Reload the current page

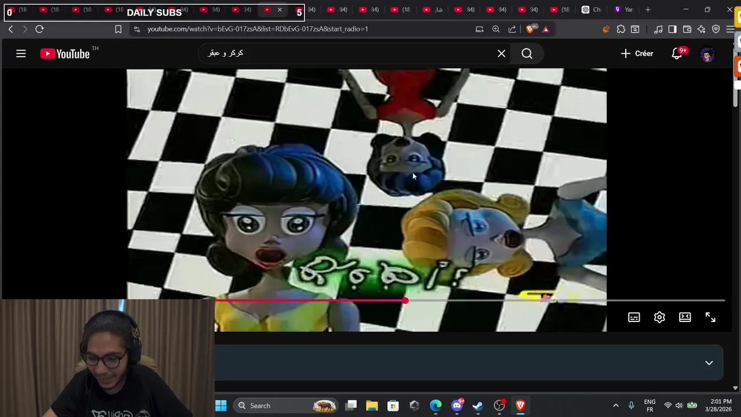pyautogui.click(x=39, y=29)
